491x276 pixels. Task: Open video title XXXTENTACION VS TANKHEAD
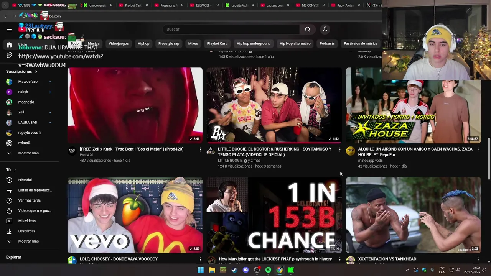tap(387, 259)
